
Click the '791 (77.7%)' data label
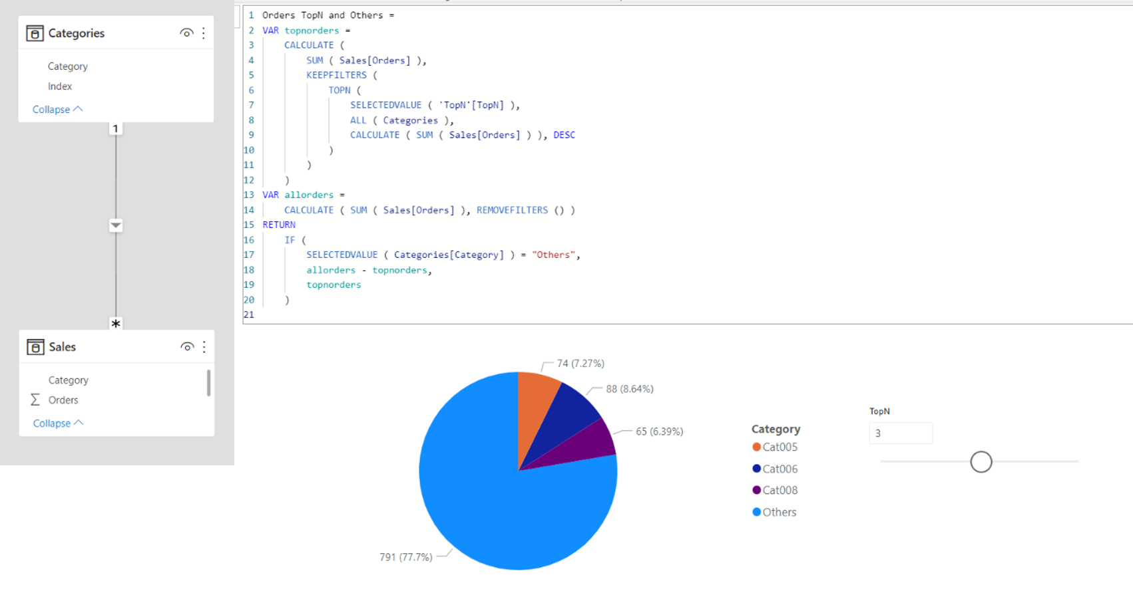point(405,557)
